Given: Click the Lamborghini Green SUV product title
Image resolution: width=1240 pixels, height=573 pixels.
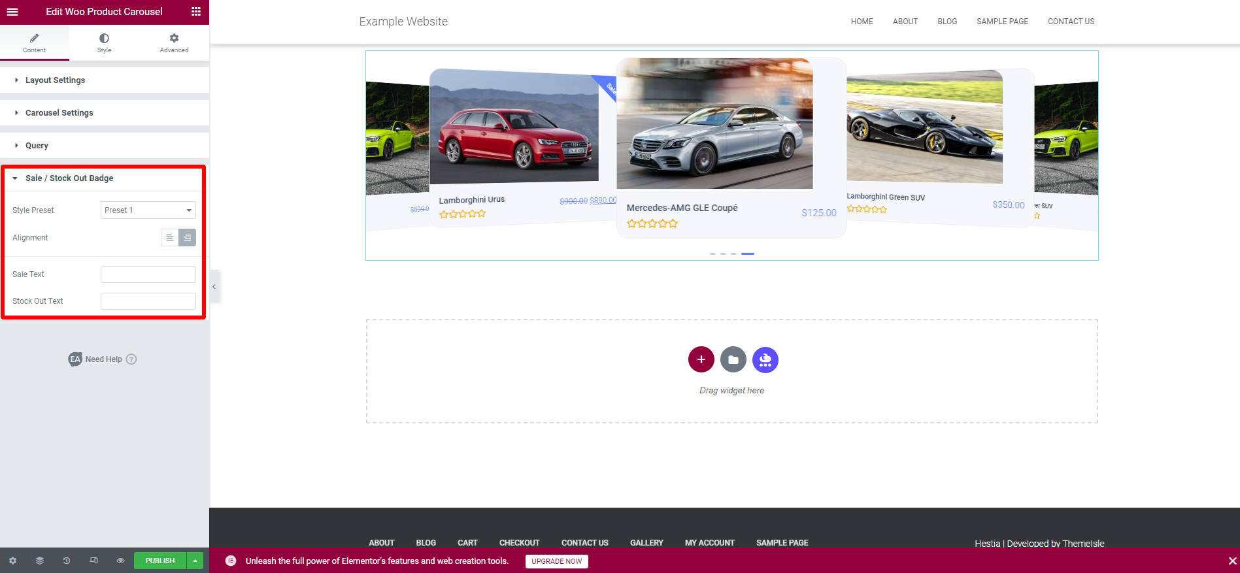Looking at the screenshot, I should (x=886, y=197).
